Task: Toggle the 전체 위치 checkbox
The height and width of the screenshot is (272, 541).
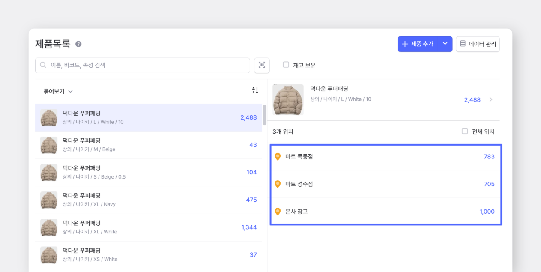Action: pos(465,131)
